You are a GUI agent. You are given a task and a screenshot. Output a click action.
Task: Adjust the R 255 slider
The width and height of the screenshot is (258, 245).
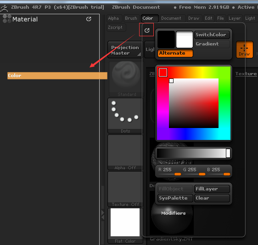click(x=169, y=171)
